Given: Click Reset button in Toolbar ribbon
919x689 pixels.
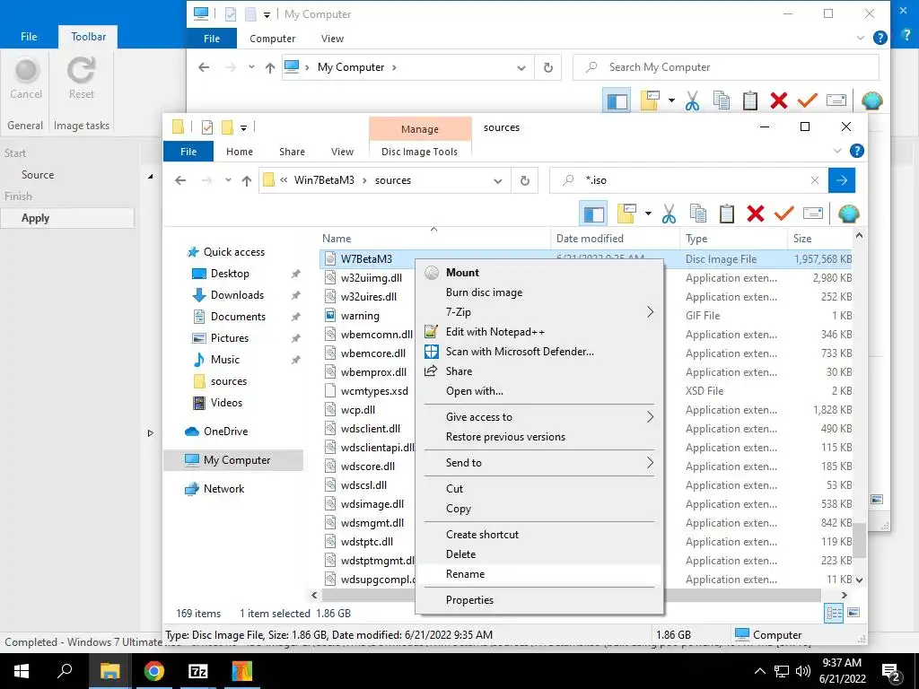Looking at the screenshot, I should [x=81, y=79].
